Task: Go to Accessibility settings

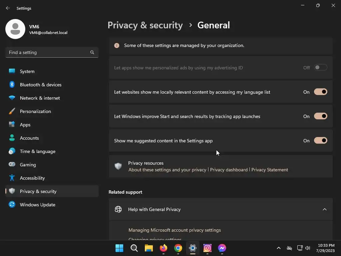Action: (32, 178)
